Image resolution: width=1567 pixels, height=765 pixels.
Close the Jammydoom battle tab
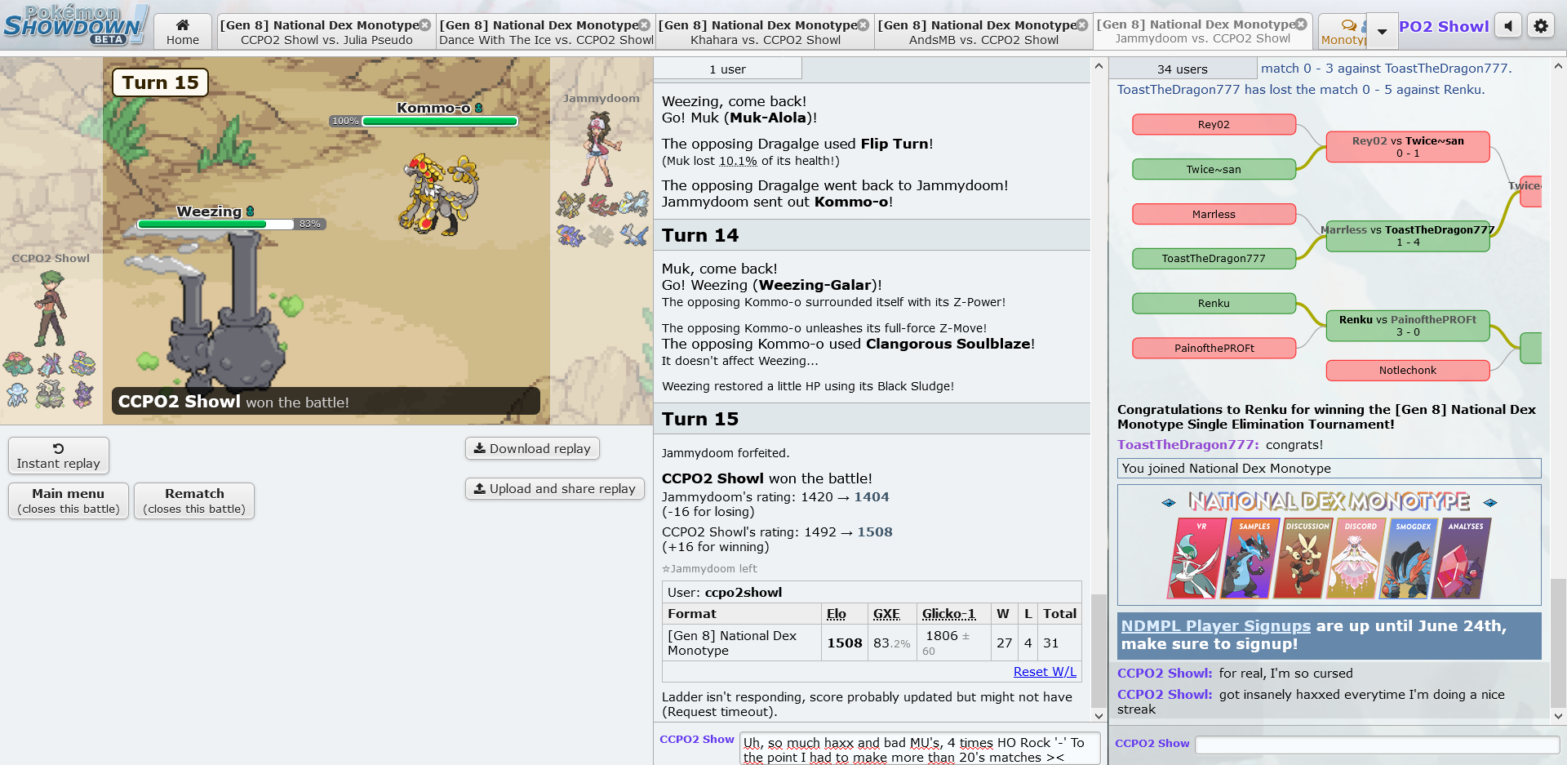1302,24
